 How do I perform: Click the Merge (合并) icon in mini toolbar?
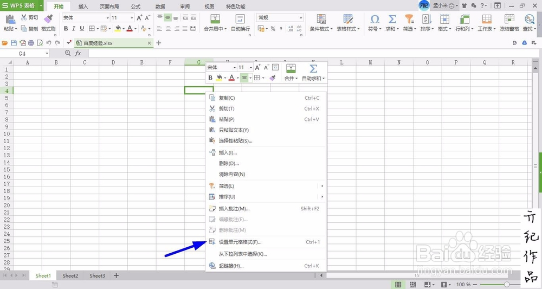coord(291,68)
